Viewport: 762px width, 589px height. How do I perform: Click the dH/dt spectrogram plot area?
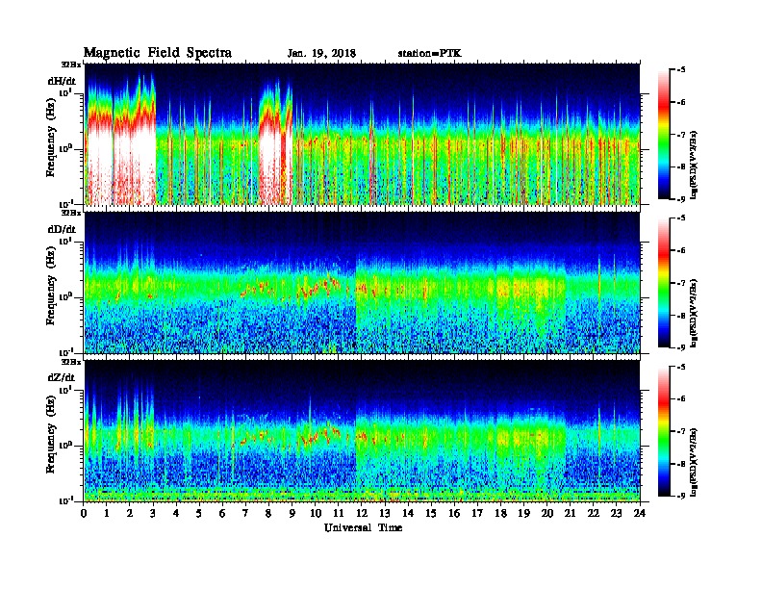pos(362,134)
